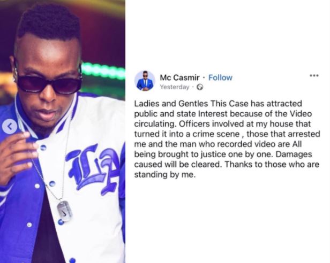Open the Mc Casmir profile name

pyautogui.click(x=179, y=78)
